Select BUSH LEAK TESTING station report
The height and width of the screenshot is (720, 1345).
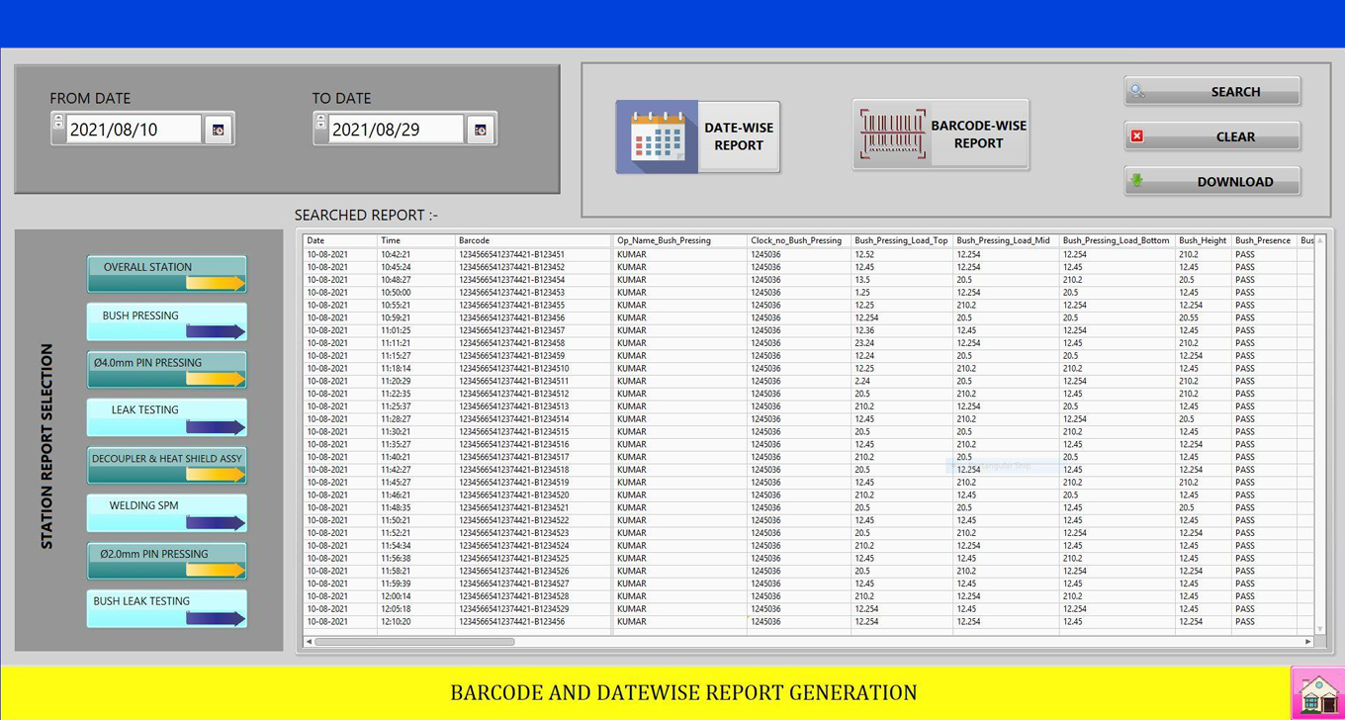coord(166,608)
